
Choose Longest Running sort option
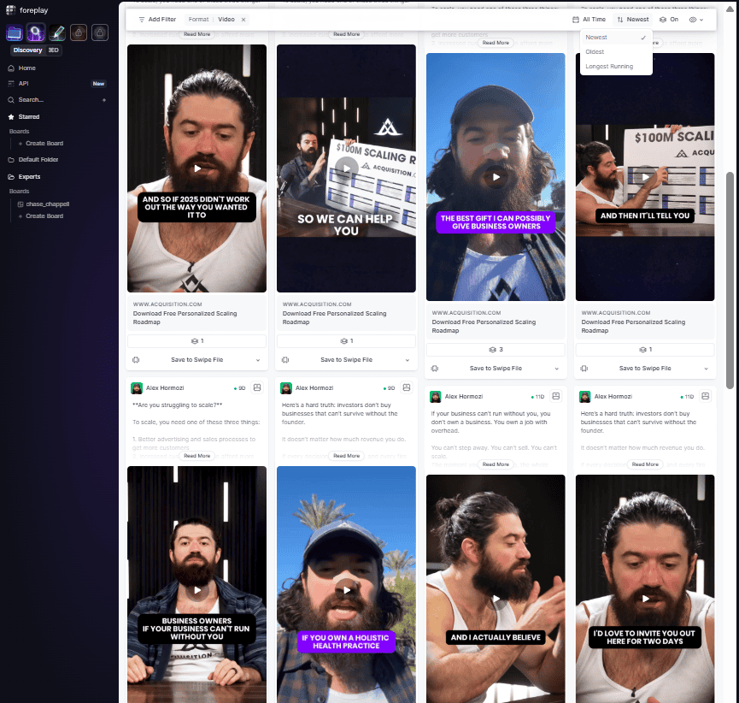608,67
